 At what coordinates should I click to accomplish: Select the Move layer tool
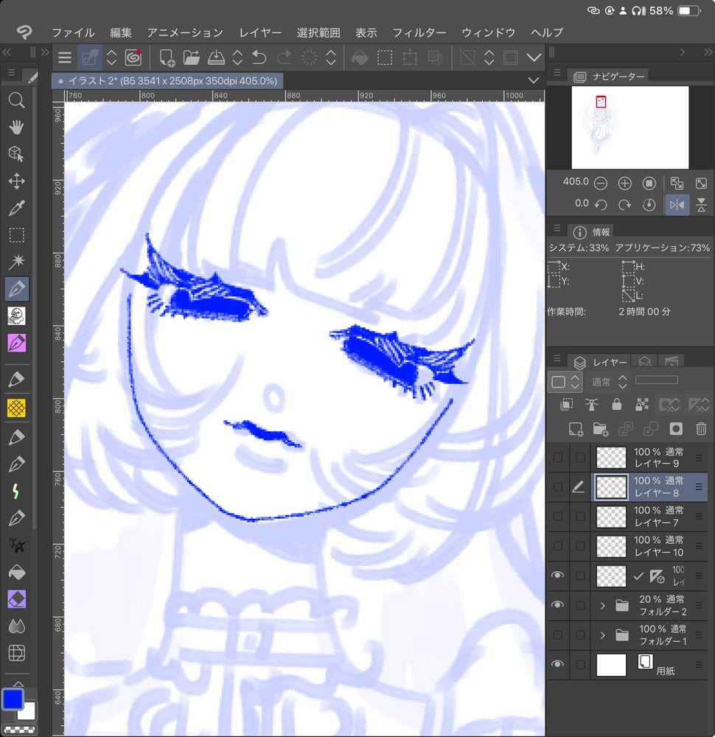point(16,181)
